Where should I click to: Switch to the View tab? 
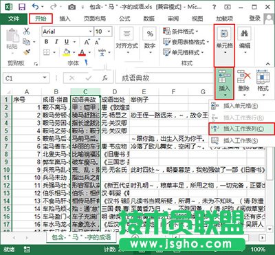point(197,19)
